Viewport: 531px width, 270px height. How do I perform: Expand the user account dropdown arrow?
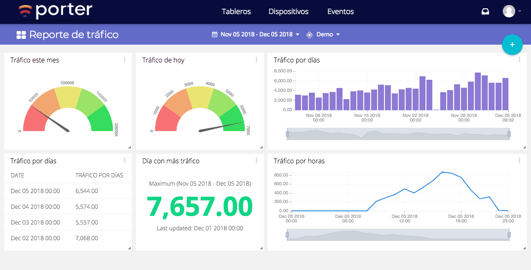(x=520, y=12)
